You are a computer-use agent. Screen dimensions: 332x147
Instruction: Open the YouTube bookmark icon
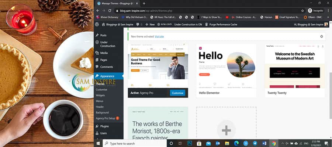[227, 17]
